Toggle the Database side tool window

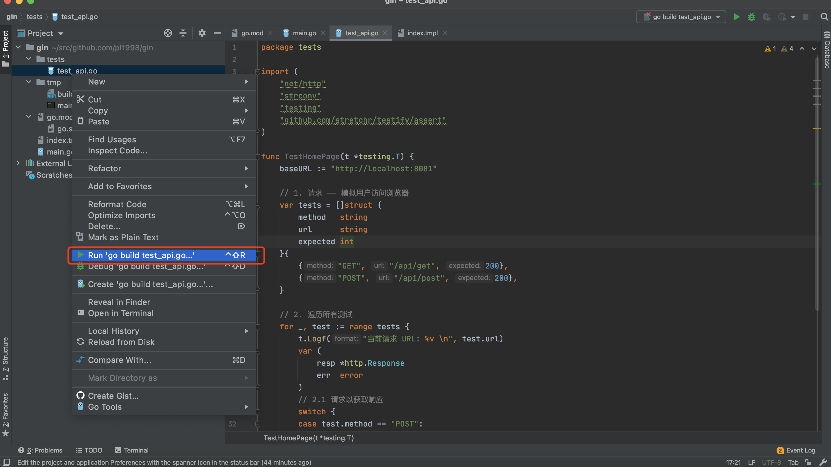click(827, 52)
